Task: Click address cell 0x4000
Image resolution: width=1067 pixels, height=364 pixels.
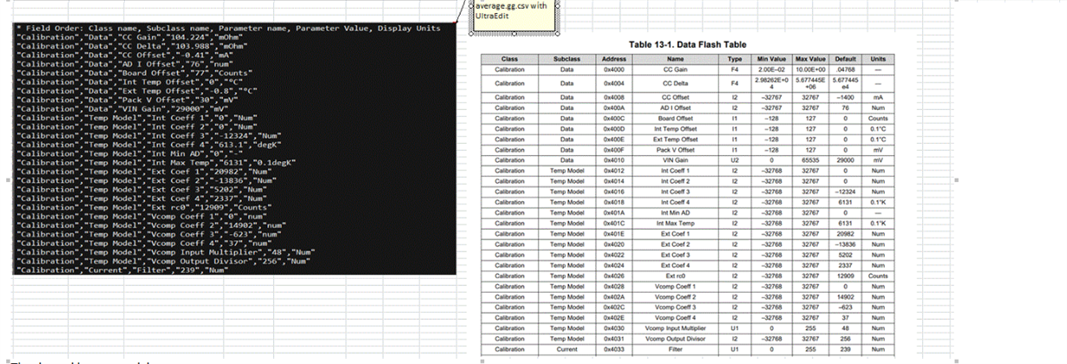Action: (613, 68)
